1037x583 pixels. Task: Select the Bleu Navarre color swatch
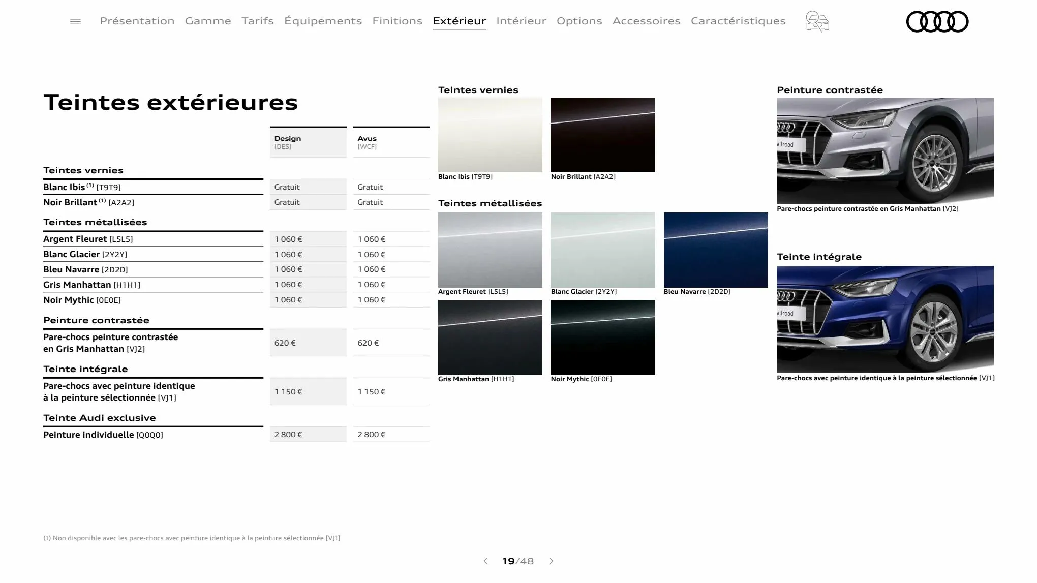[x=716, y=250]
